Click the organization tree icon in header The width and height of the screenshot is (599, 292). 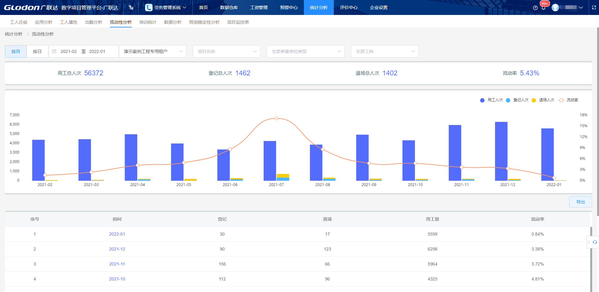[131, 7]
